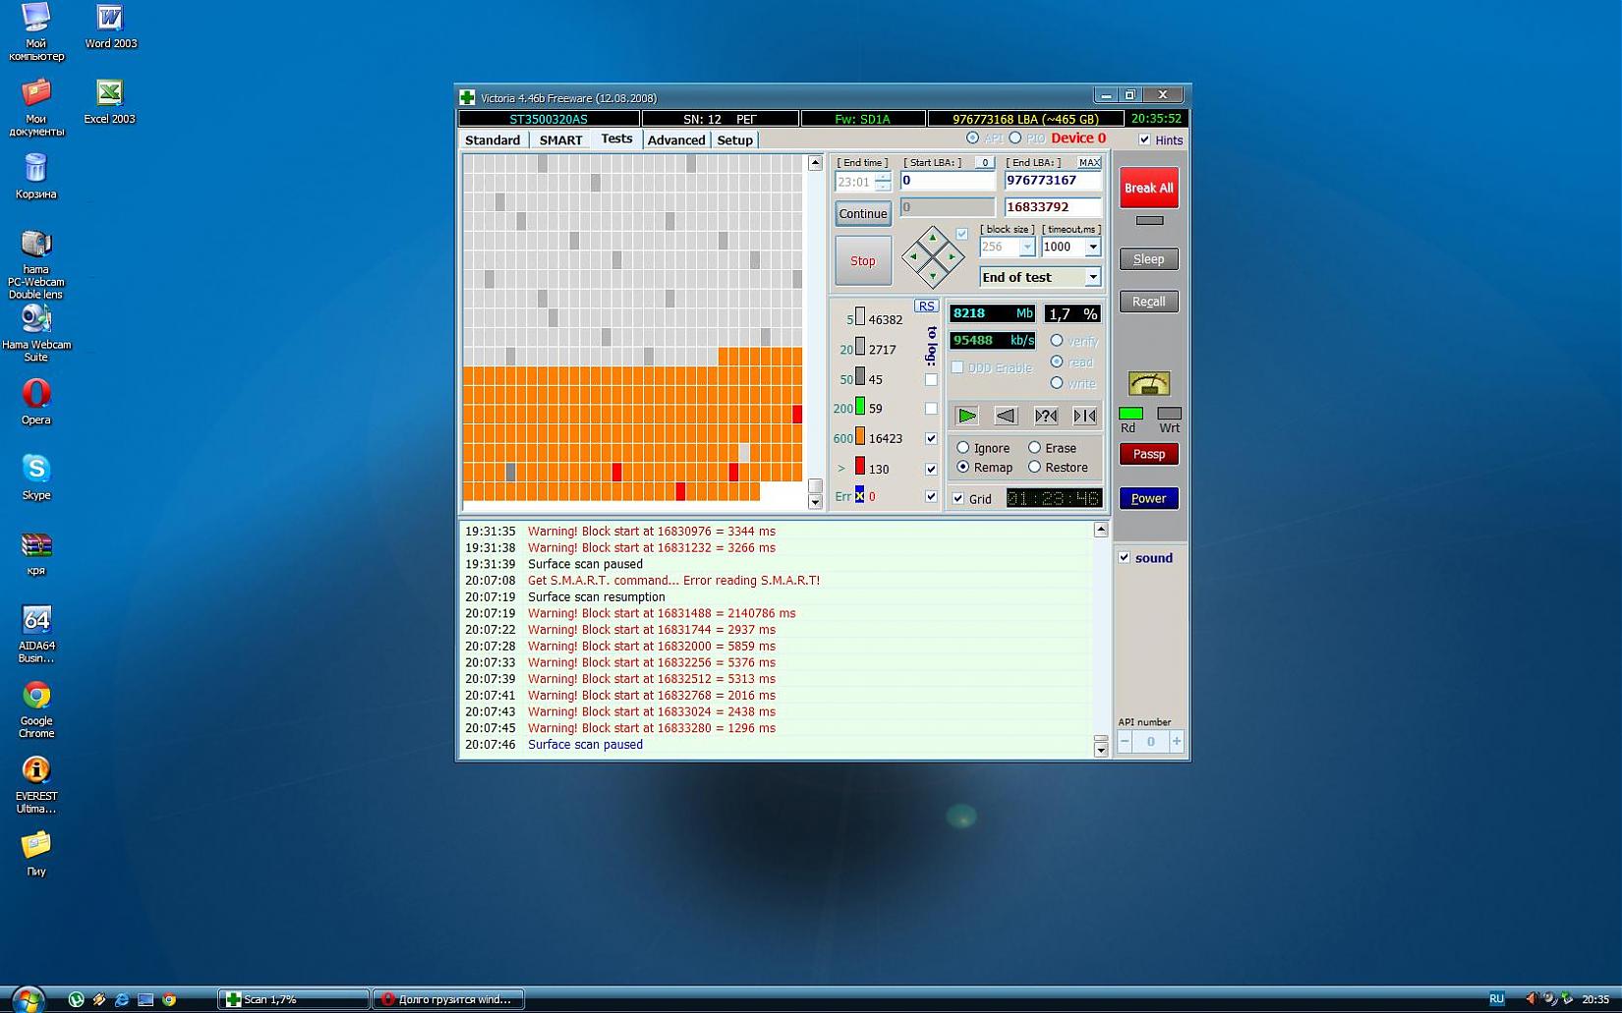The image size is (1622, 1013).
Task: Select the Пиу folder on the desktop
Action: (36, 854)
